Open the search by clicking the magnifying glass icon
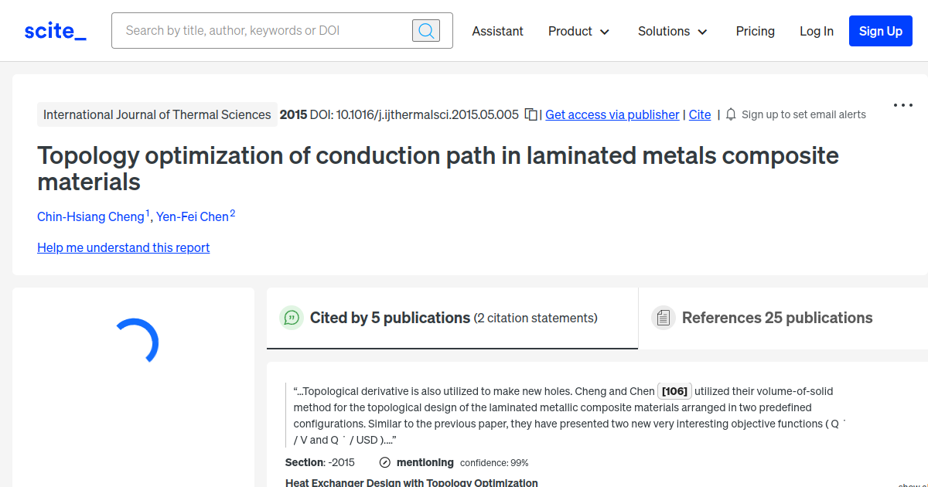This screenshot has height=487, width=928. pos(425,30)
